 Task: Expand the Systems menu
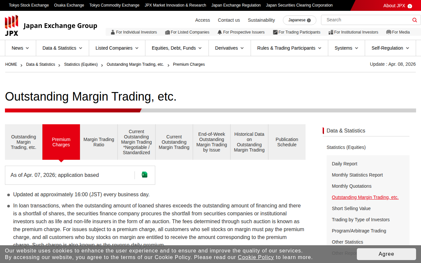point(346,48)
